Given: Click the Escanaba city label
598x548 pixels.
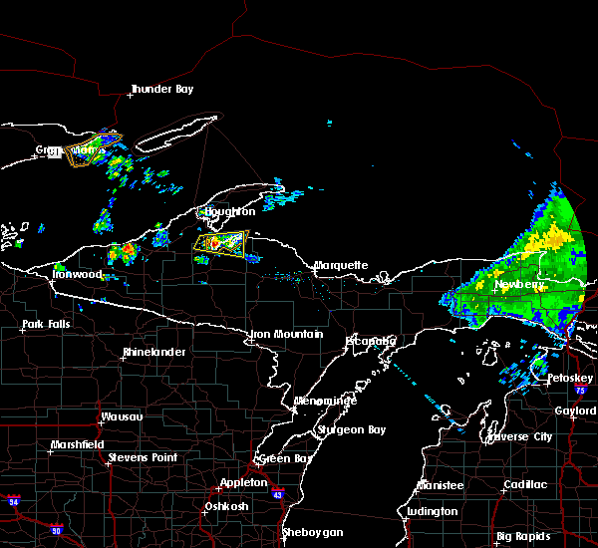Looking at the screenshot, I should pyautogui.click(x=371, y=341).
